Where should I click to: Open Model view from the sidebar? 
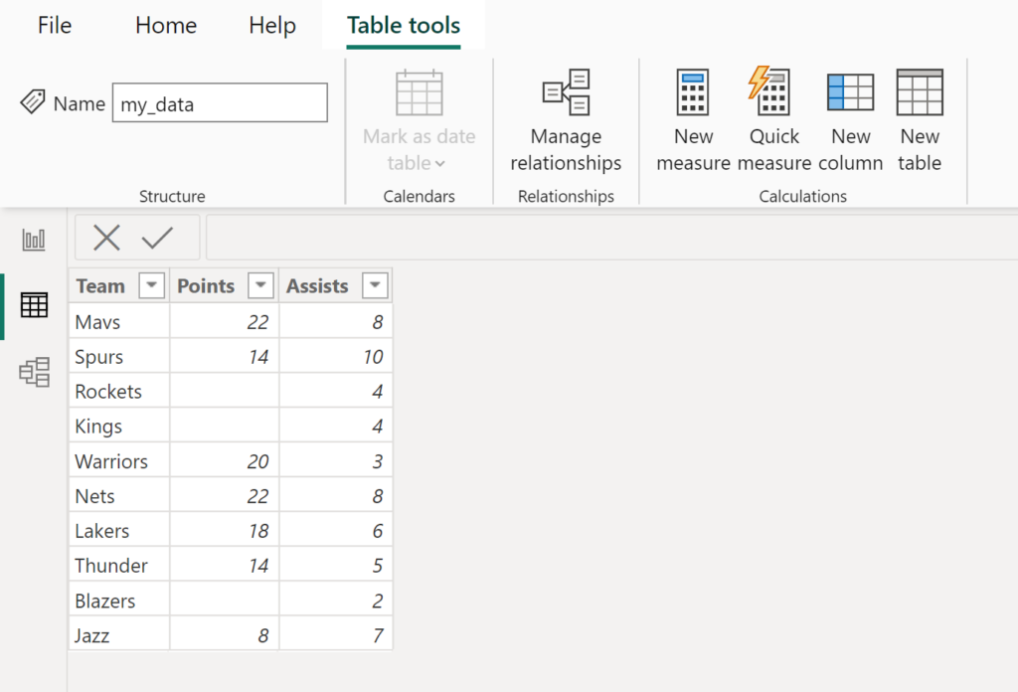[x=33, y=372]
